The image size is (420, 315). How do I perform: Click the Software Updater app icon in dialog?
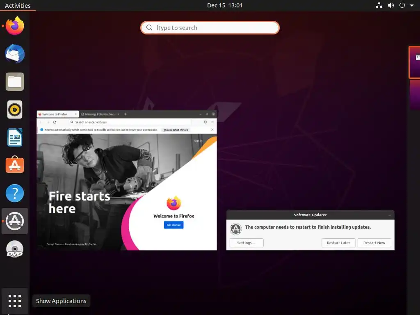[x=236, y=229]
